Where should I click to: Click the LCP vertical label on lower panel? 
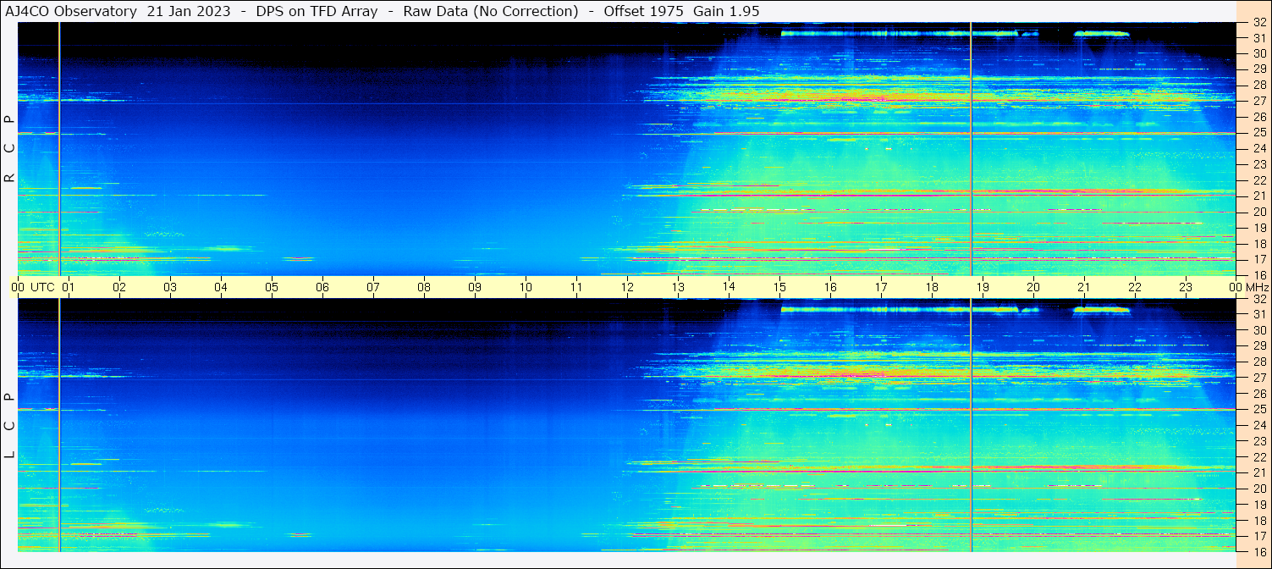coord(9,426)
